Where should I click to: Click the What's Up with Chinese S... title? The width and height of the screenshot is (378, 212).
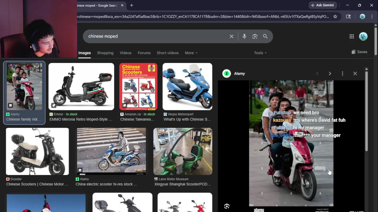(187, 119)
